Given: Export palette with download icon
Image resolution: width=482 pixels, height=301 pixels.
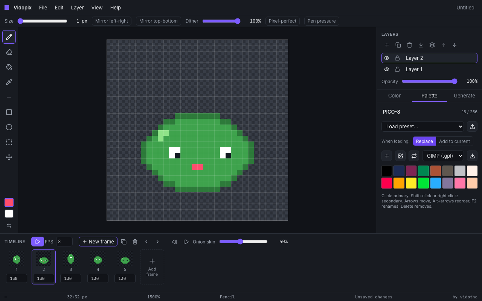Looking at the screenshot, I should point(472,156).
